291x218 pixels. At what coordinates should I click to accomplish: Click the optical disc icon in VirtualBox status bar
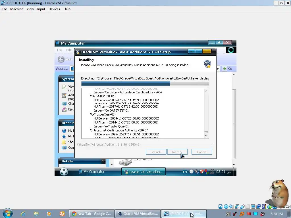coord(226,207)
